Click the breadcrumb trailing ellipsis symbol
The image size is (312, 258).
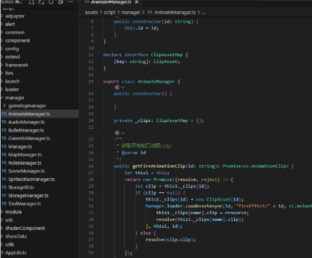[204, 12]
